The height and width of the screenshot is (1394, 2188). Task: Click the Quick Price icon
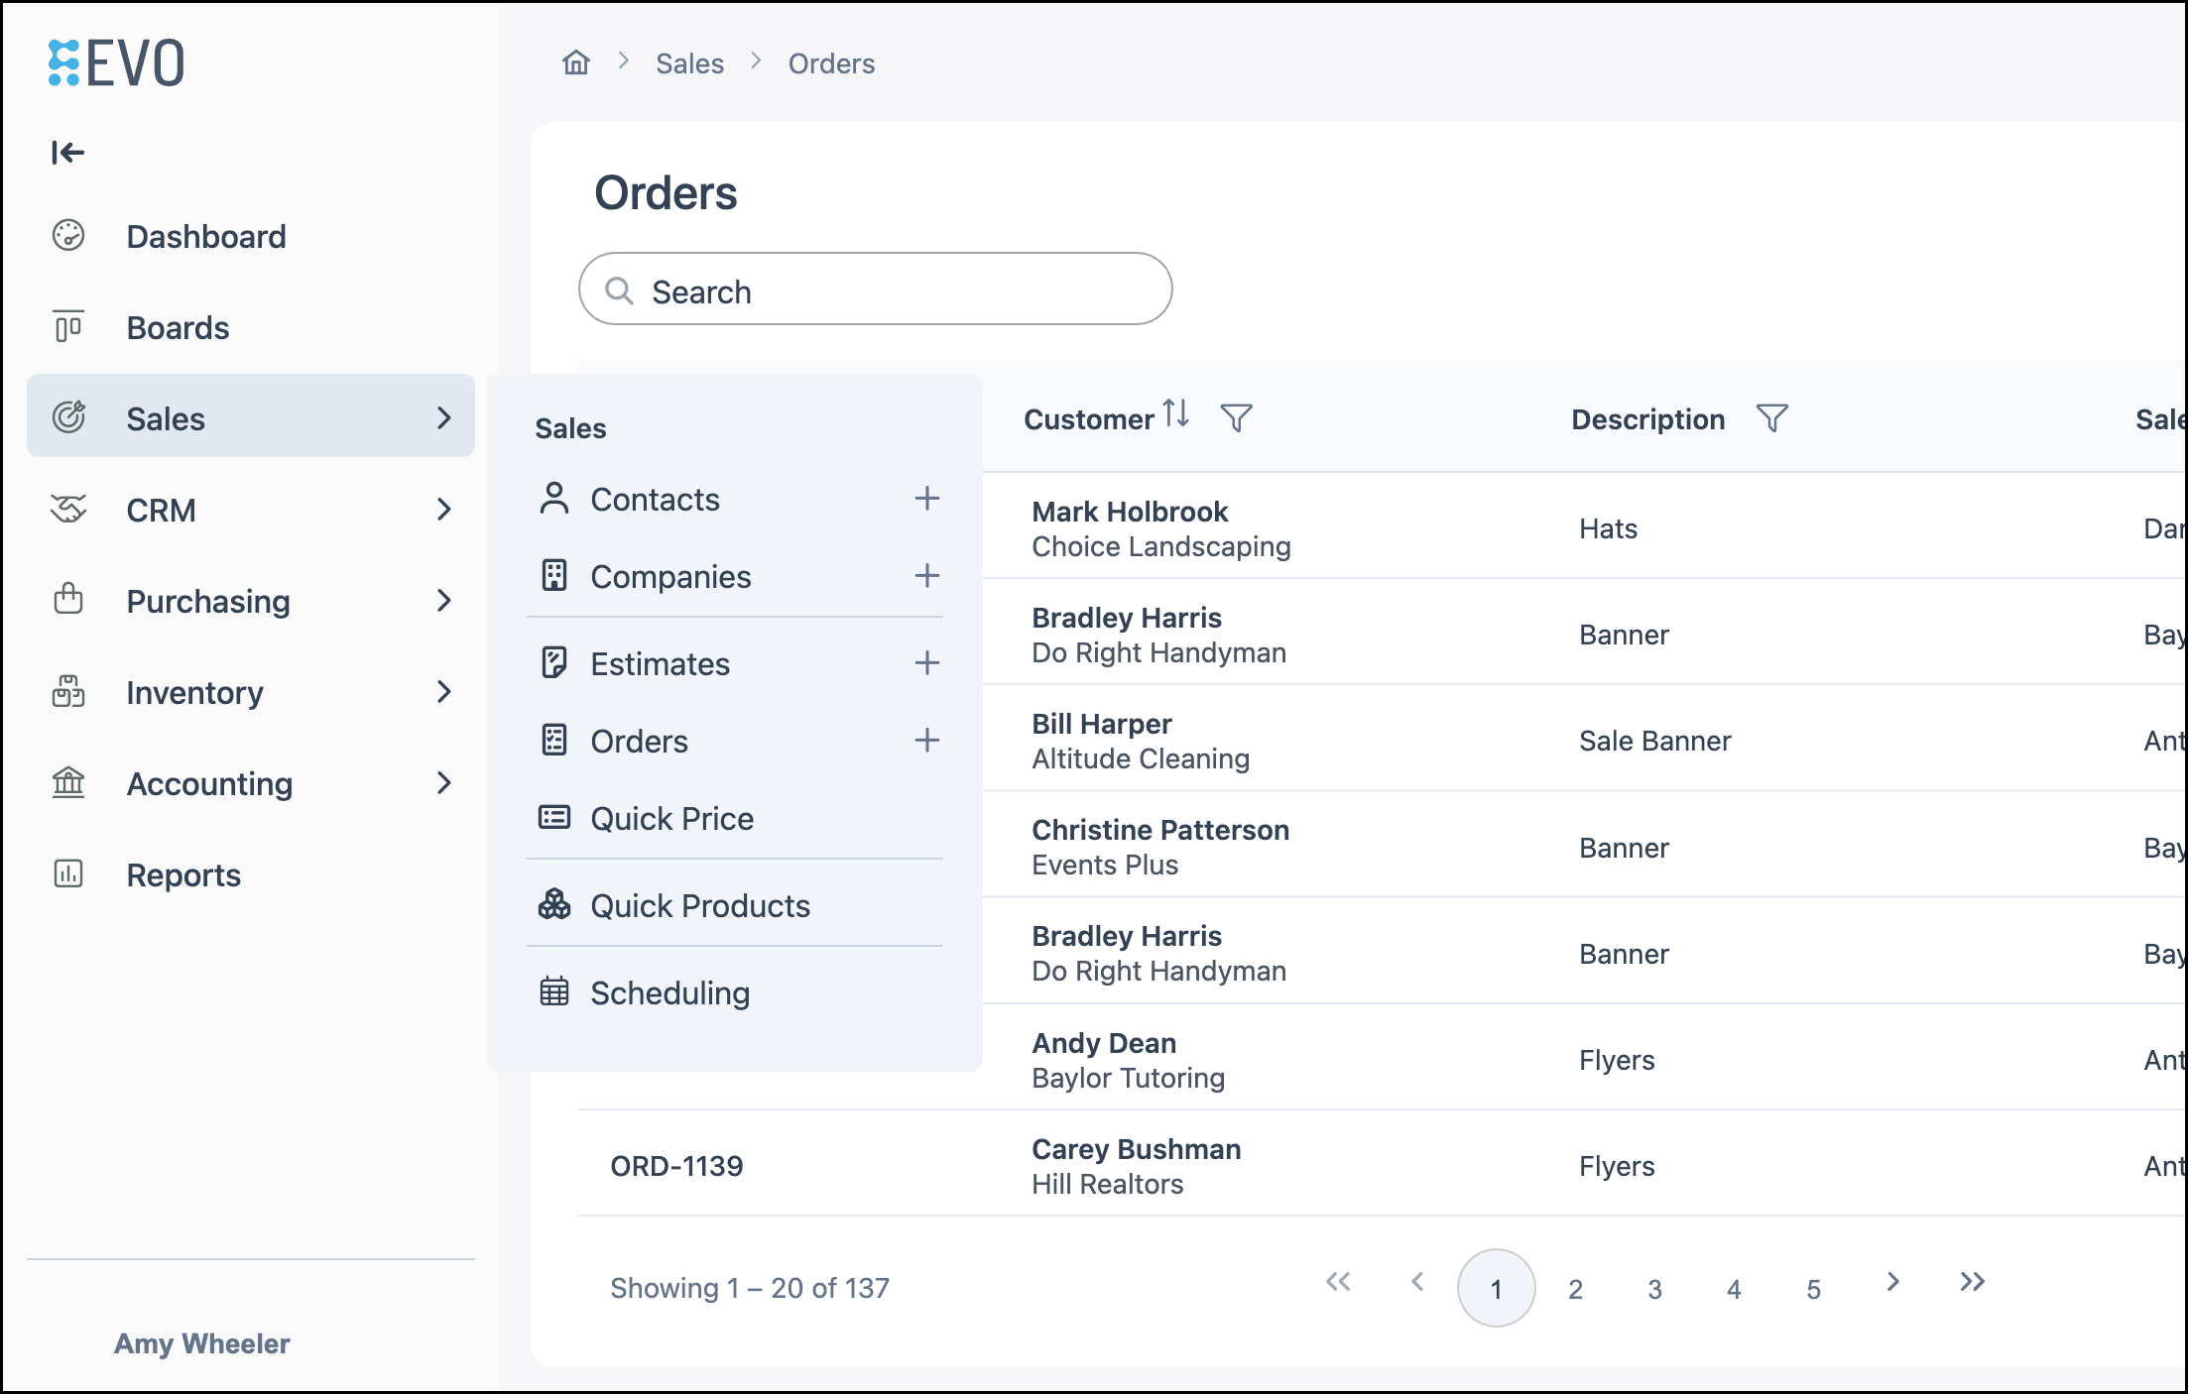554,817
